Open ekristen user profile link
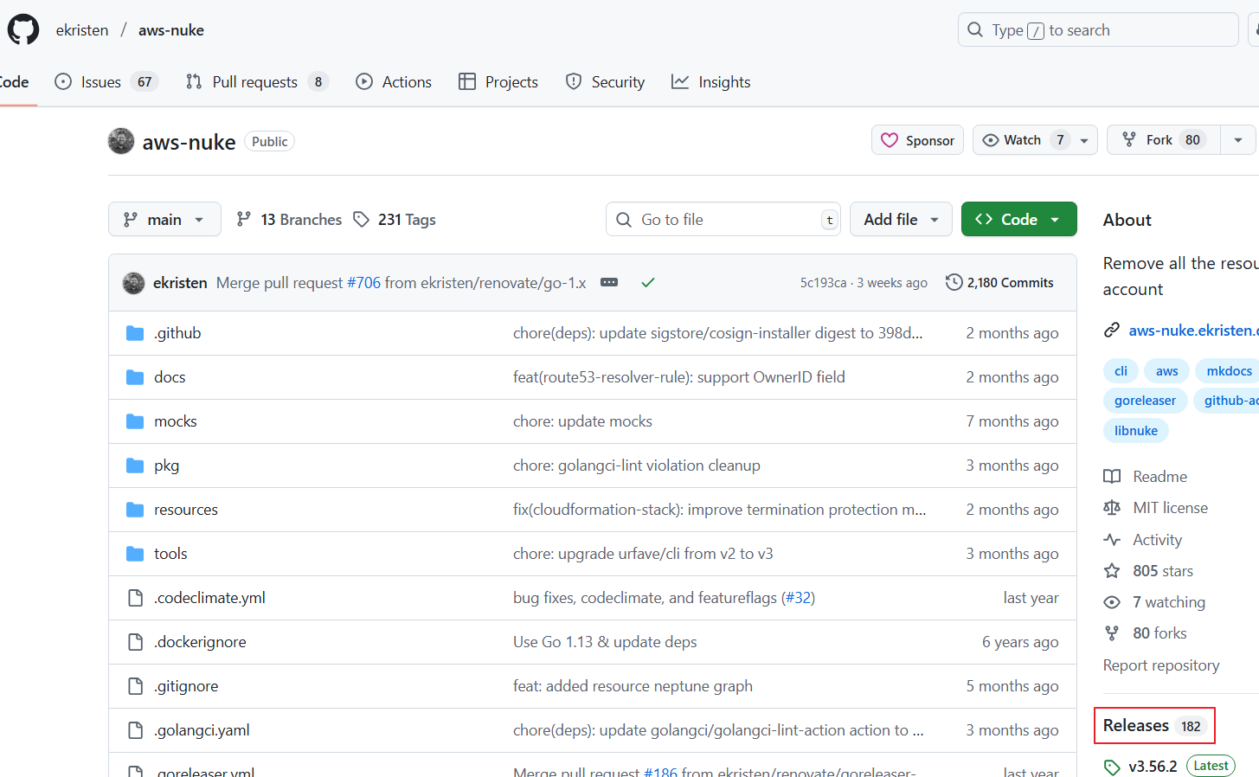Screen dimensions: 1259x777 (82, 30)
